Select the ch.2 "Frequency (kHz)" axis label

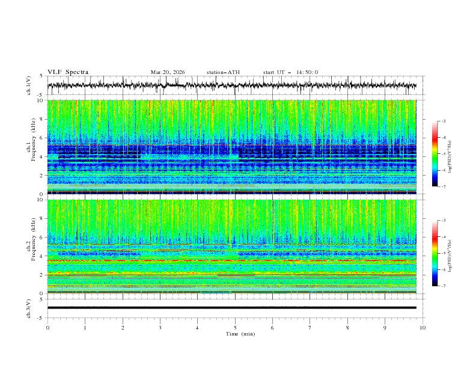pyautogui.click(x=34, y=239)
